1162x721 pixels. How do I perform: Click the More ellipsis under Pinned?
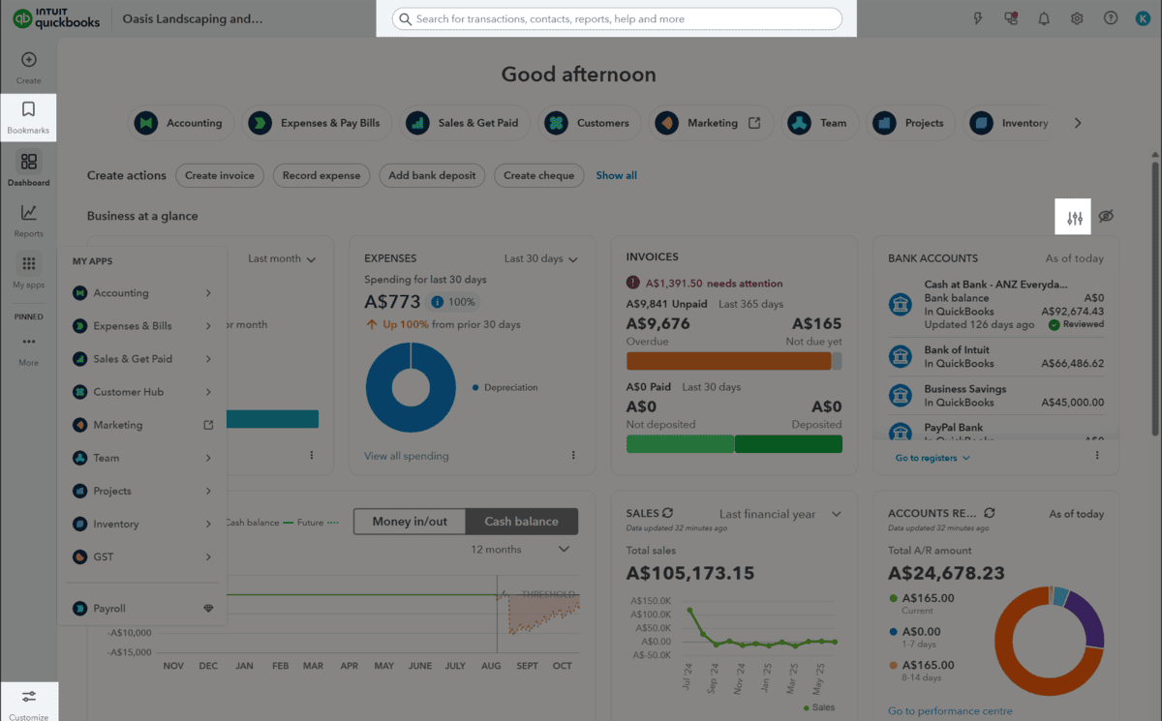coord(29,342)
